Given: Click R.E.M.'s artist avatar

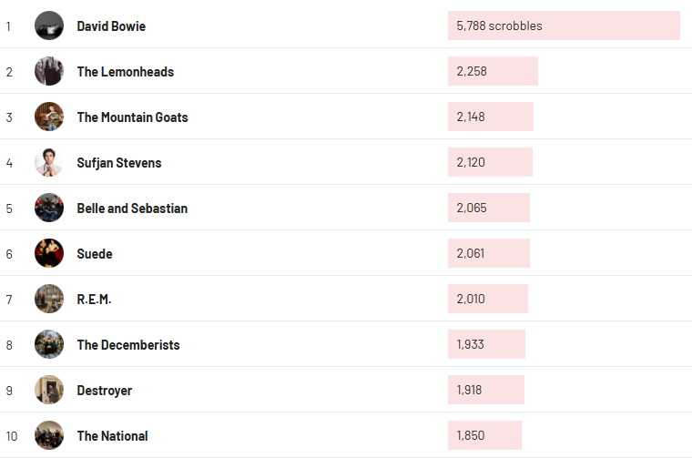Looking at the screenshot, I should (x=49, y=299).
